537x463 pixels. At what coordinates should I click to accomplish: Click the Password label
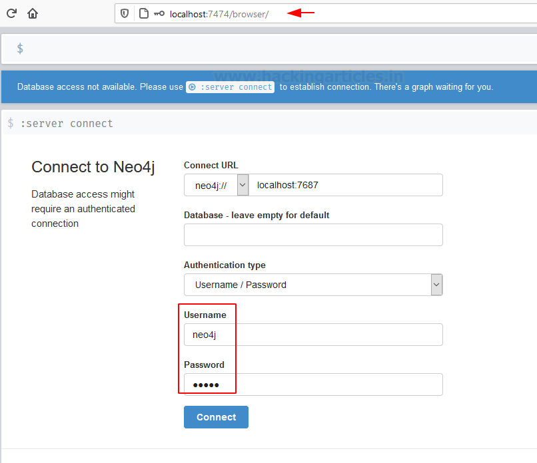pos(204,365)
